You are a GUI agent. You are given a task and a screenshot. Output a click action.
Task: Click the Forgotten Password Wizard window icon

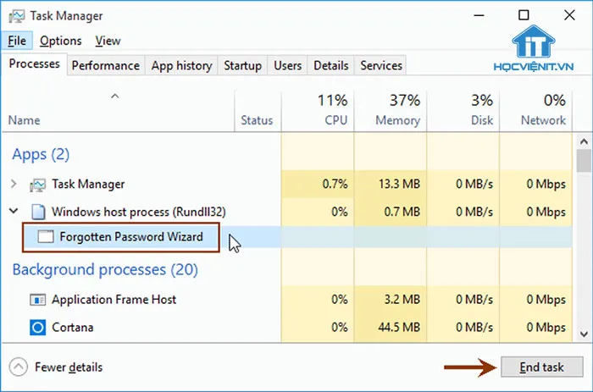tap(46, 237)
